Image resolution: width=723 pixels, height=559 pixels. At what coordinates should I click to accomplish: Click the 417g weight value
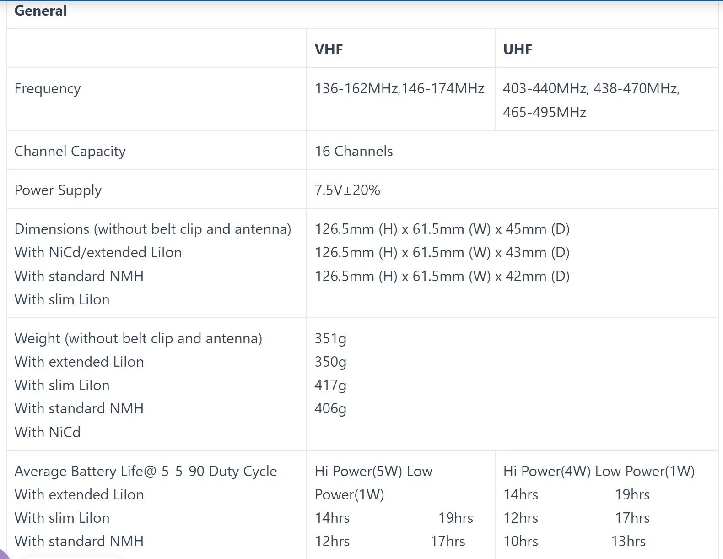(x=330, y=385)
